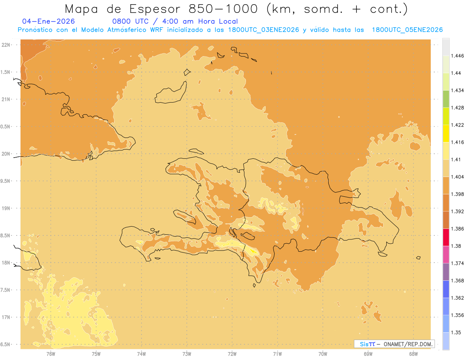This screenshot has width=464, height=359.
Task: Click the latitude label "17N"
Action: click(x=6, y=317)
